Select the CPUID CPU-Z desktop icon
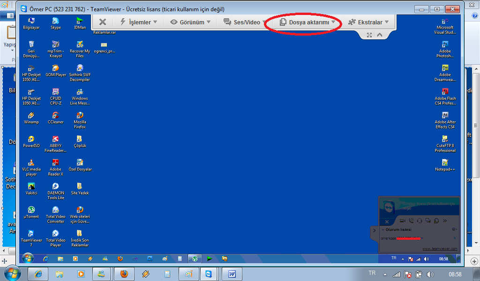This screenshot has height=281, width=480. pyautogui.click(x=56, y=96)
